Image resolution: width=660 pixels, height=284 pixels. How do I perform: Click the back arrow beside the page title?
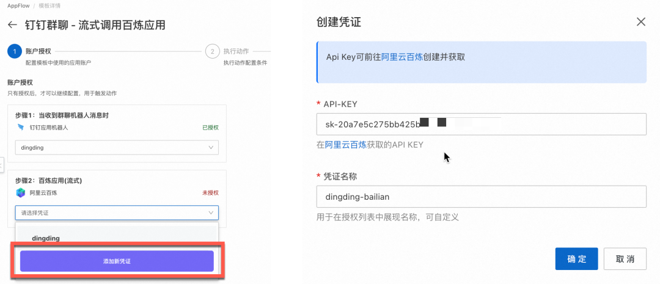pyautogui.click(x=12, y=25)
